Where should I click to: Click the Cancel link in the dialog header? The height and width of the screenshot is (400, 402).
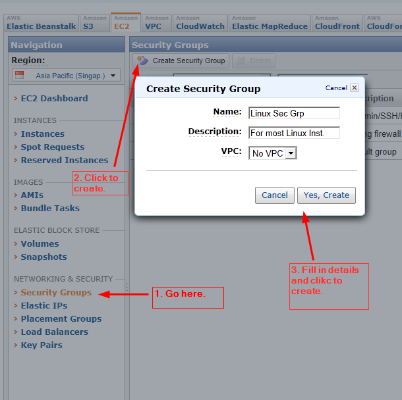point(336,87)
